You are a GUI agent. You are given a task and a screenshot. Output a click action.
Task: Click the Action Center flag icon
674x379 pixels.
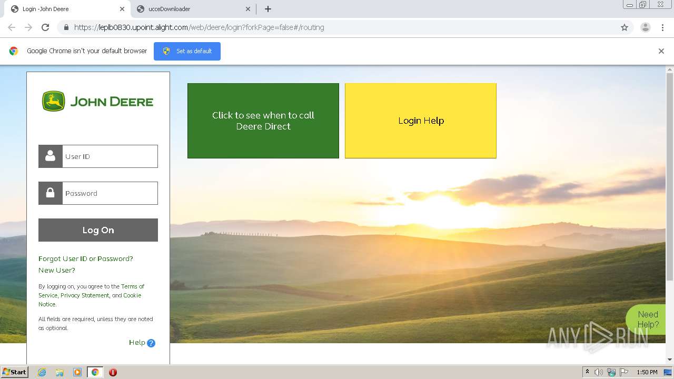pyautogui.click(x=624, y=372)
